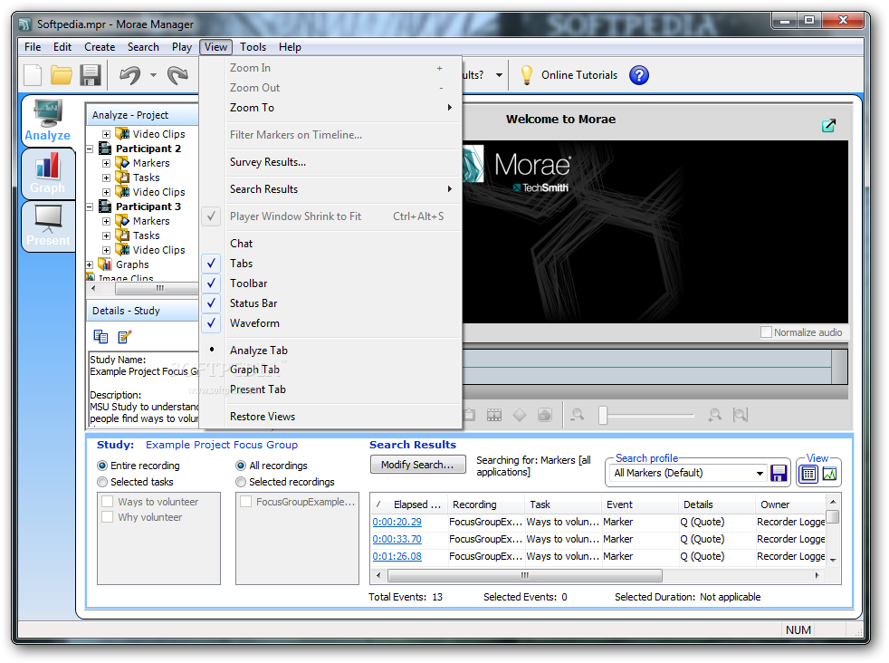
Task: Sort results by Elapsed column header
Action: [409, 504]
